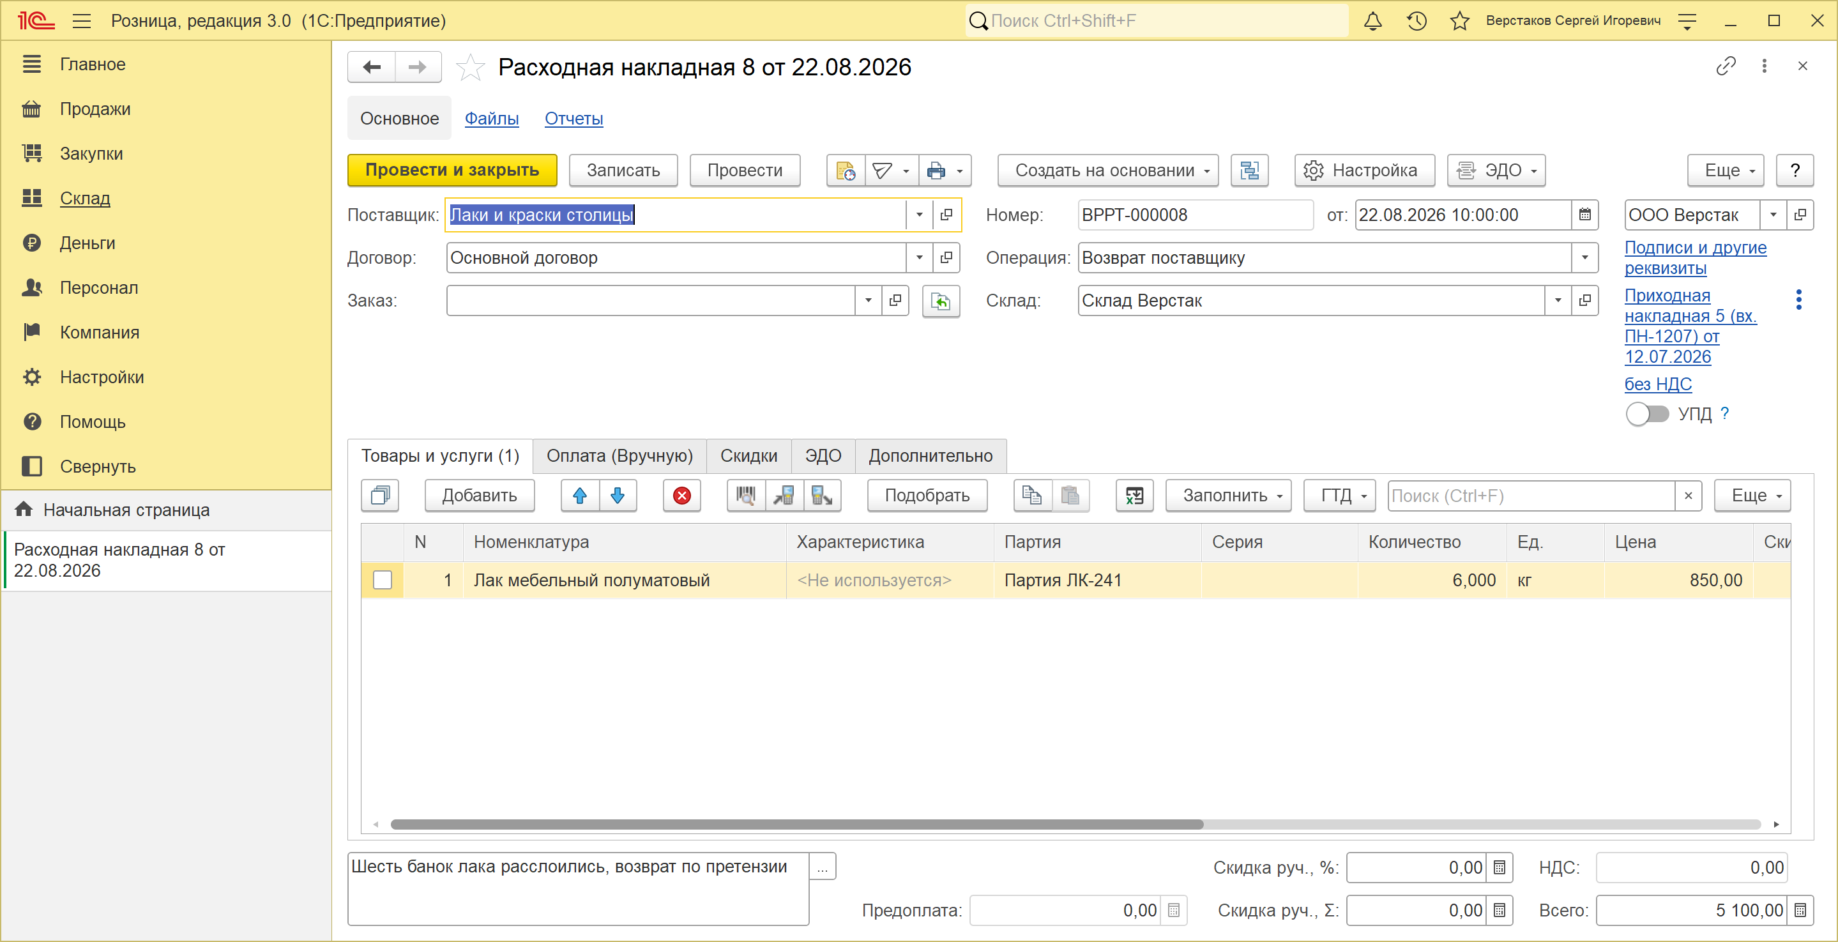Open the document structure icon after Создать на основании

click(1249, 171)
